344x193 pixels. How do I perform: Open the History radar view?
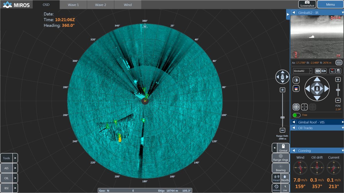[276, 187]
